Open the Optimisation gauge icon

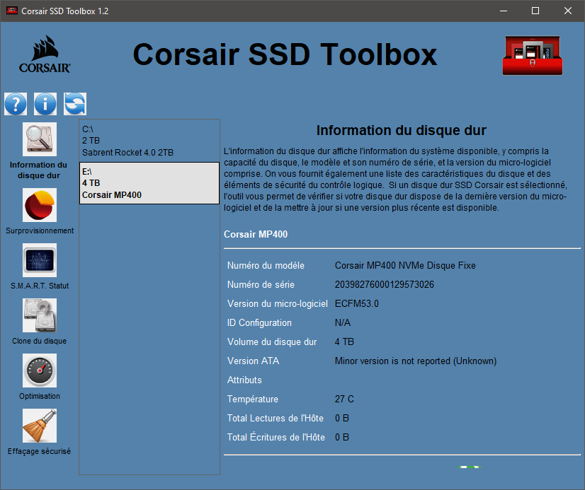click(x=40, y=371)
